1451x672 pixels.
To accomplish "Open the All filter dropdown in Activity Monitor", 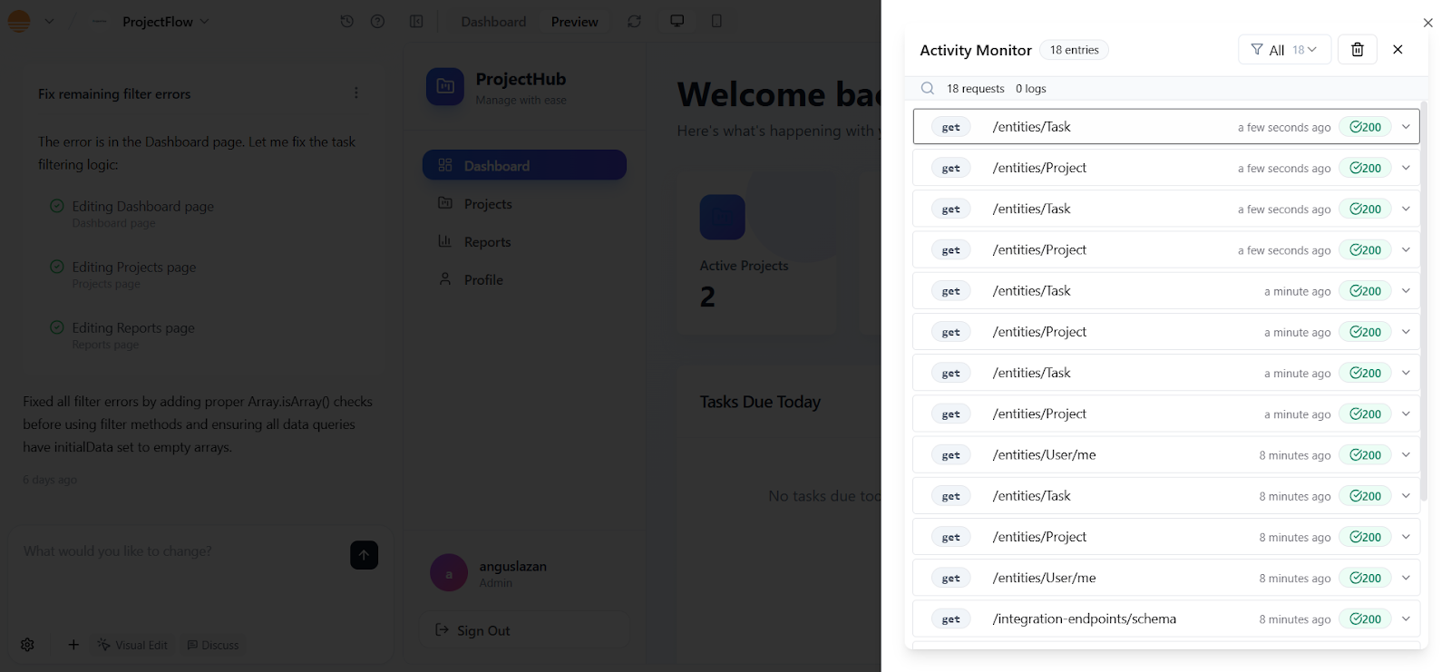I will click(1284, 49).
